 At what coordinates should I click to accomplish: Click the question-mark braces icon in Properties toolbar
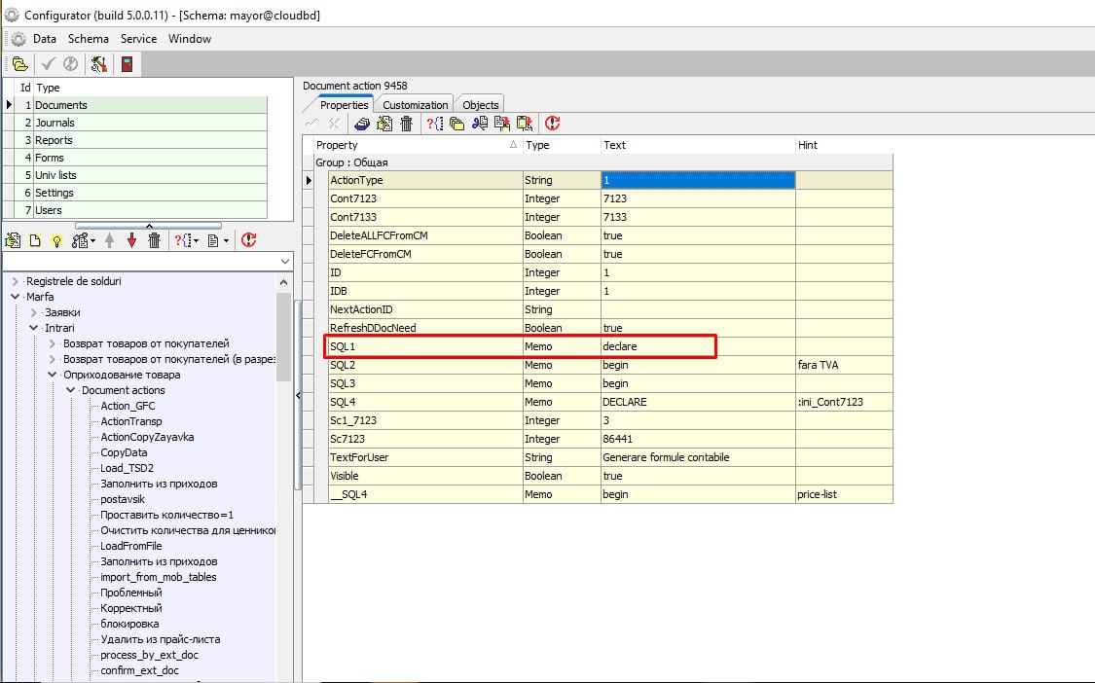434,124
